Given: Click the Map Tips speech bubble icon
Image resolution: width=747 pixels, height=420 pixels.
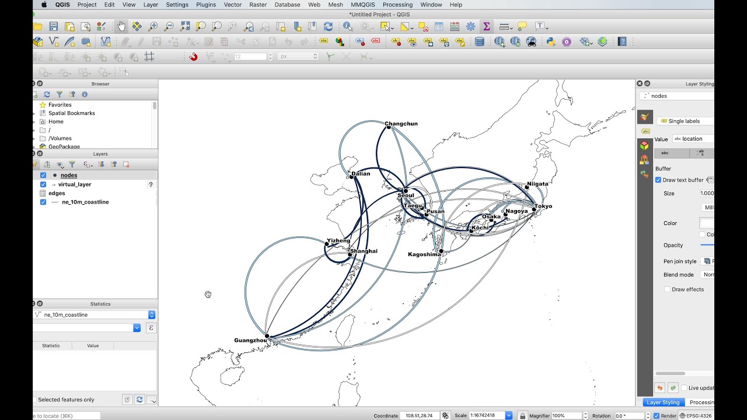Looking at the screenshot, I should pos(522,26).
